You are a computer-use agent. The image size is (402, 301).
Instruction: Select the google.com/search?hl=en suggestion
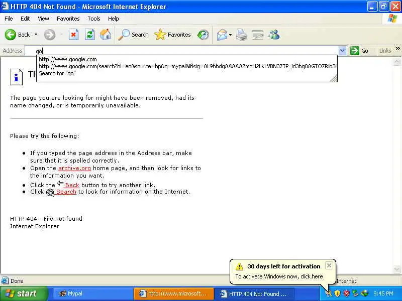pos(186,66)
